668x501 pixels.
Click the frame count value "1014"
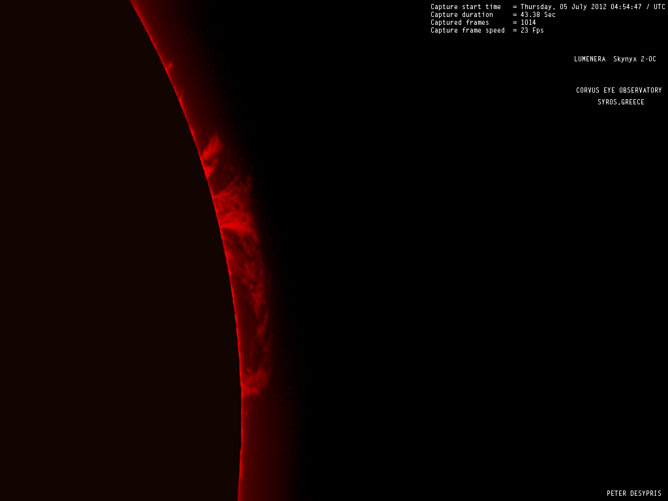(x=528, y=22)
